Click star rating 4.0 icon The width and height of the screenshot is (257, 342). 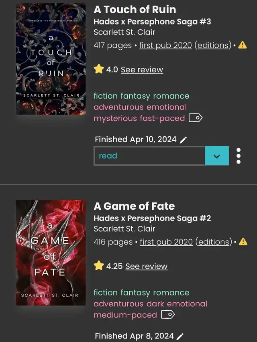pos(99,69)
